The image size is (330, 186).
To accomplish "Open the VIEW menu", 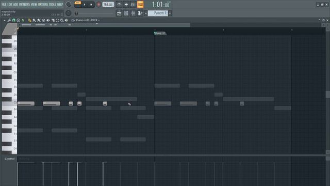I will click(x=34, y=5).
